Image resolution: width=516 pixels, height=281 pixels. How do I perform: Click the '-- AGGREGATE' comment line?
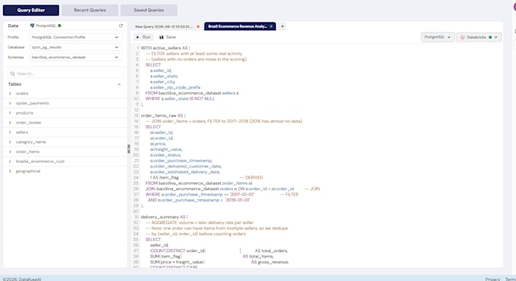click(200, 223)
